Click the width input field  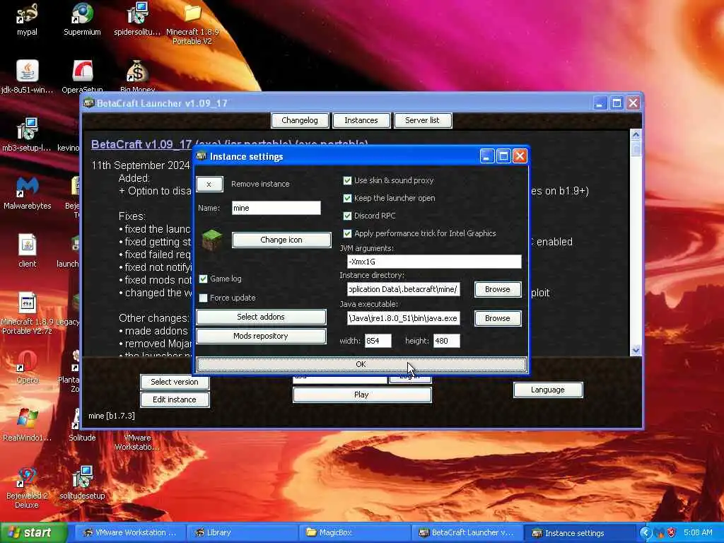tap(378, 341)
